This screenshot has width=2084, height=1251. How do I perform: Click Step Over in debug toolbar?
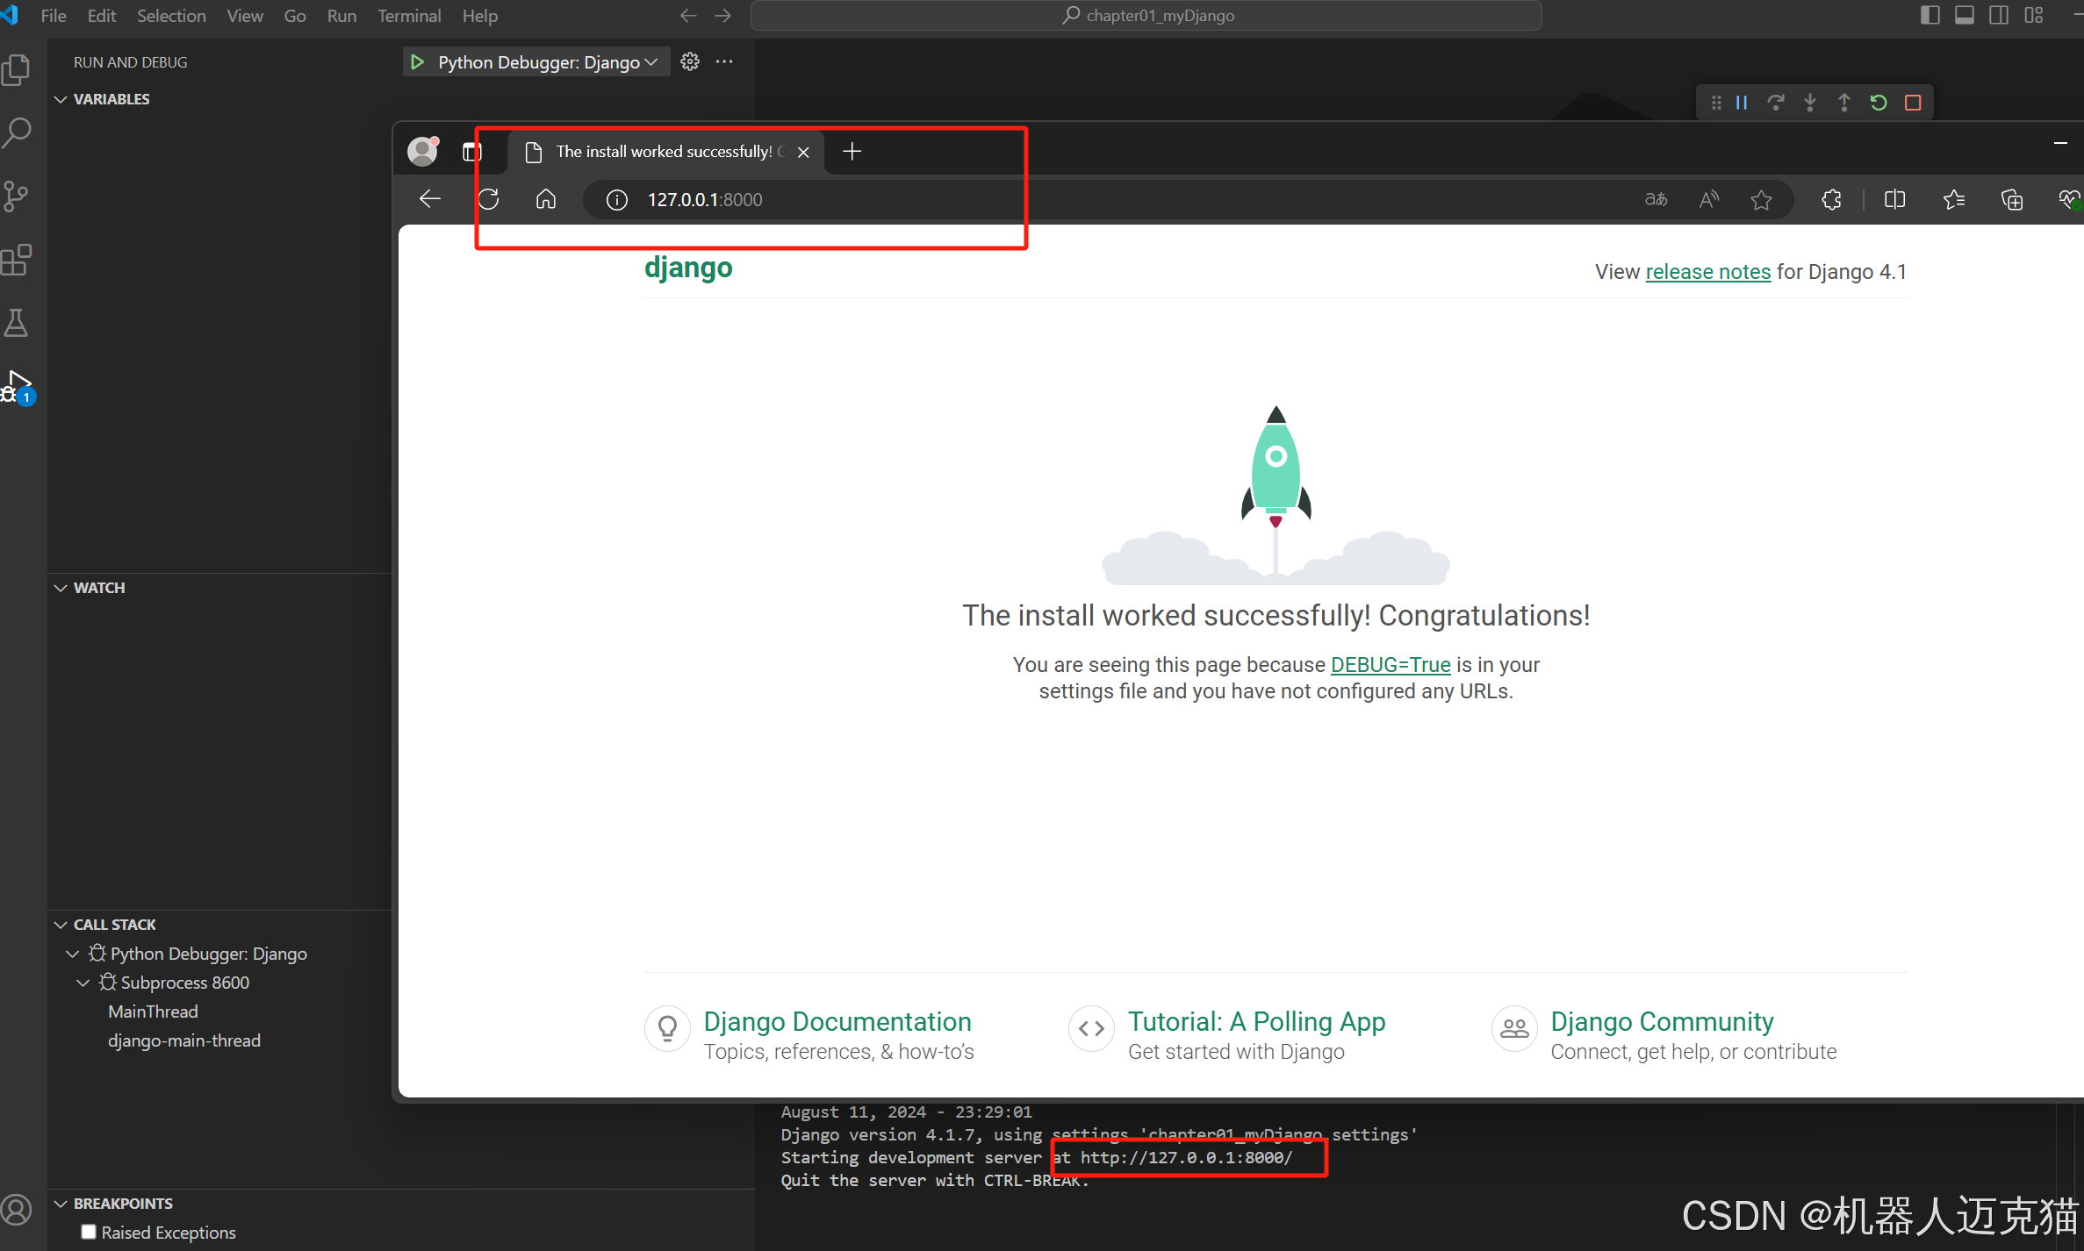(x=1776, y=103)
